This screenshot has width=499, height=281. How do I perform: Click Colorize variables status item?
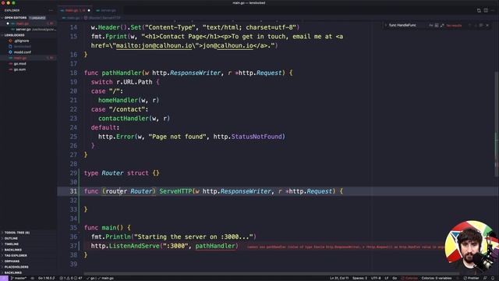coord(437,278)
